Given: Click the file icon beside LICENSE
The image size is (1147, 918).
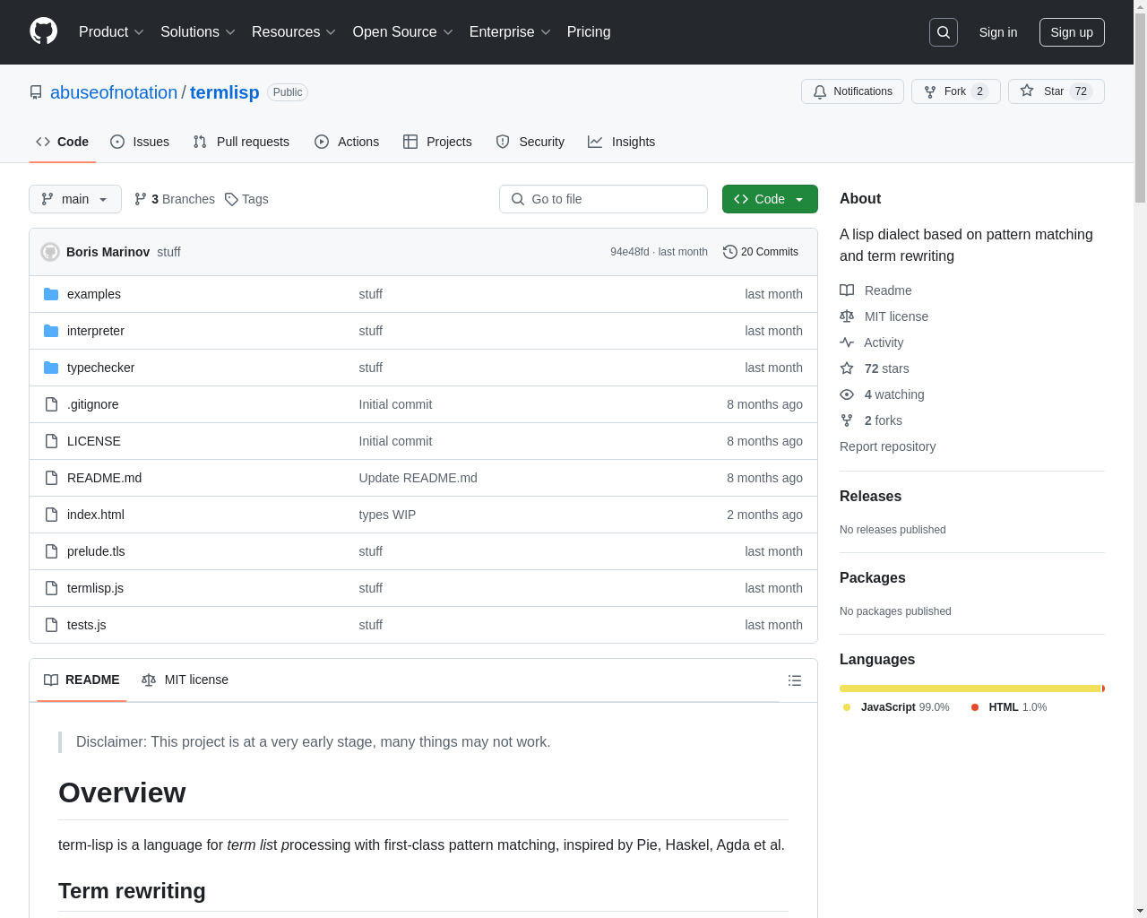Looking at the screenshot, I should 51,441.
